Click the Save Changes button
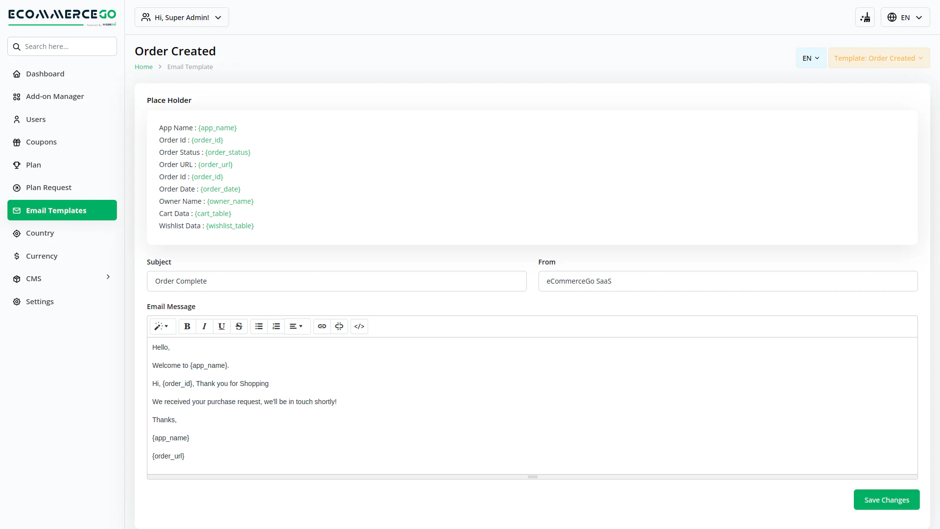This screenshot has height=529, width=940. (886, 500)
